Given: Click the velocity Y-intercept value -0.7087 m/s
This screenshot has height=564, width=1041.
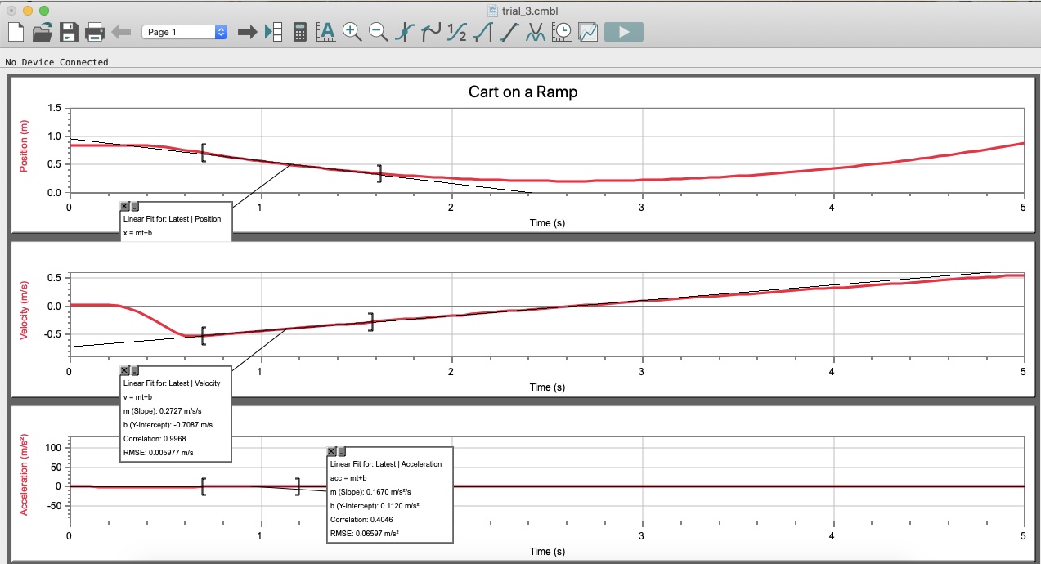Looking at the screenshot, I should point(168,424).
